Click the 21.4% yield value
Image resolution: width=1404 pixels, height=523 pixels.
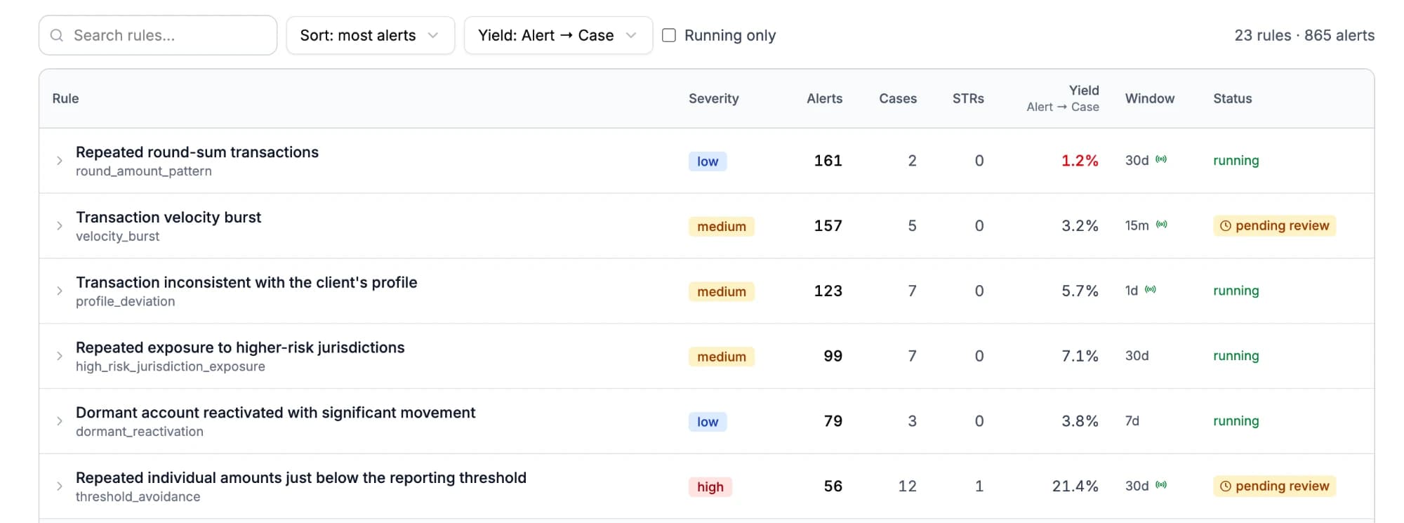tap(1075, 486)
